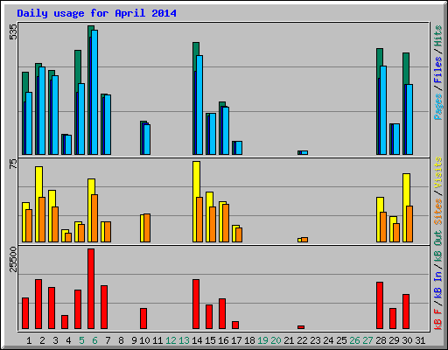Select weekend day 27 on the date axis
The width and height of the screenshot is (448, 350).
pyautogui.click(x=367, y=340)
